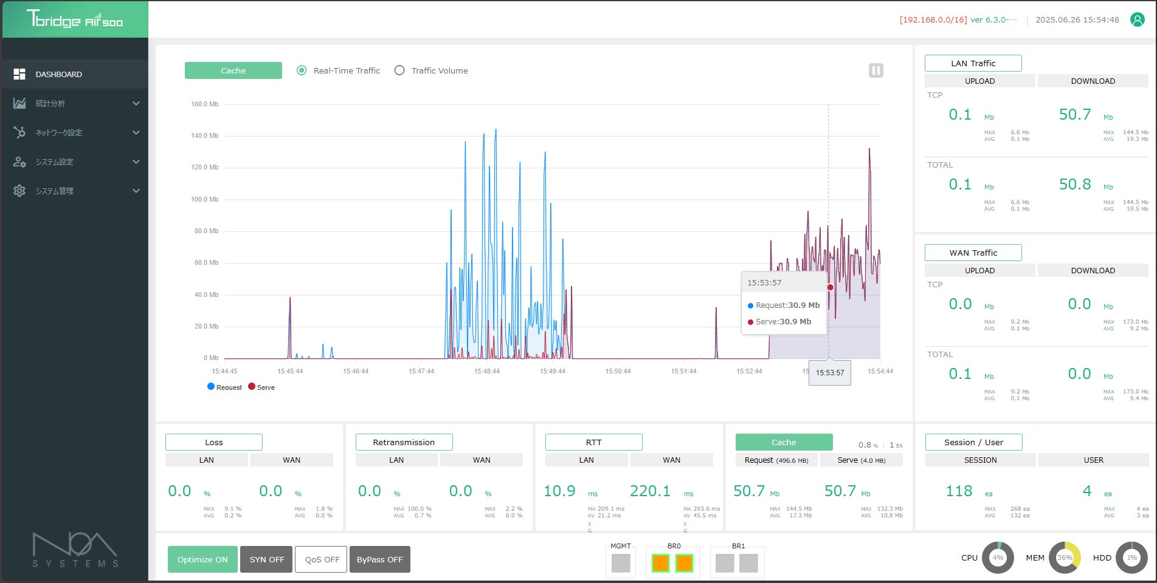Expand the システム管理 menu chevron

(136, 191)
